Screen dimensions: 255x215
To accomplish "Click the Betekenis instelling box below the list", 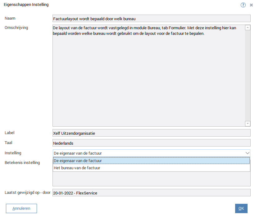I will coord(151,179).
